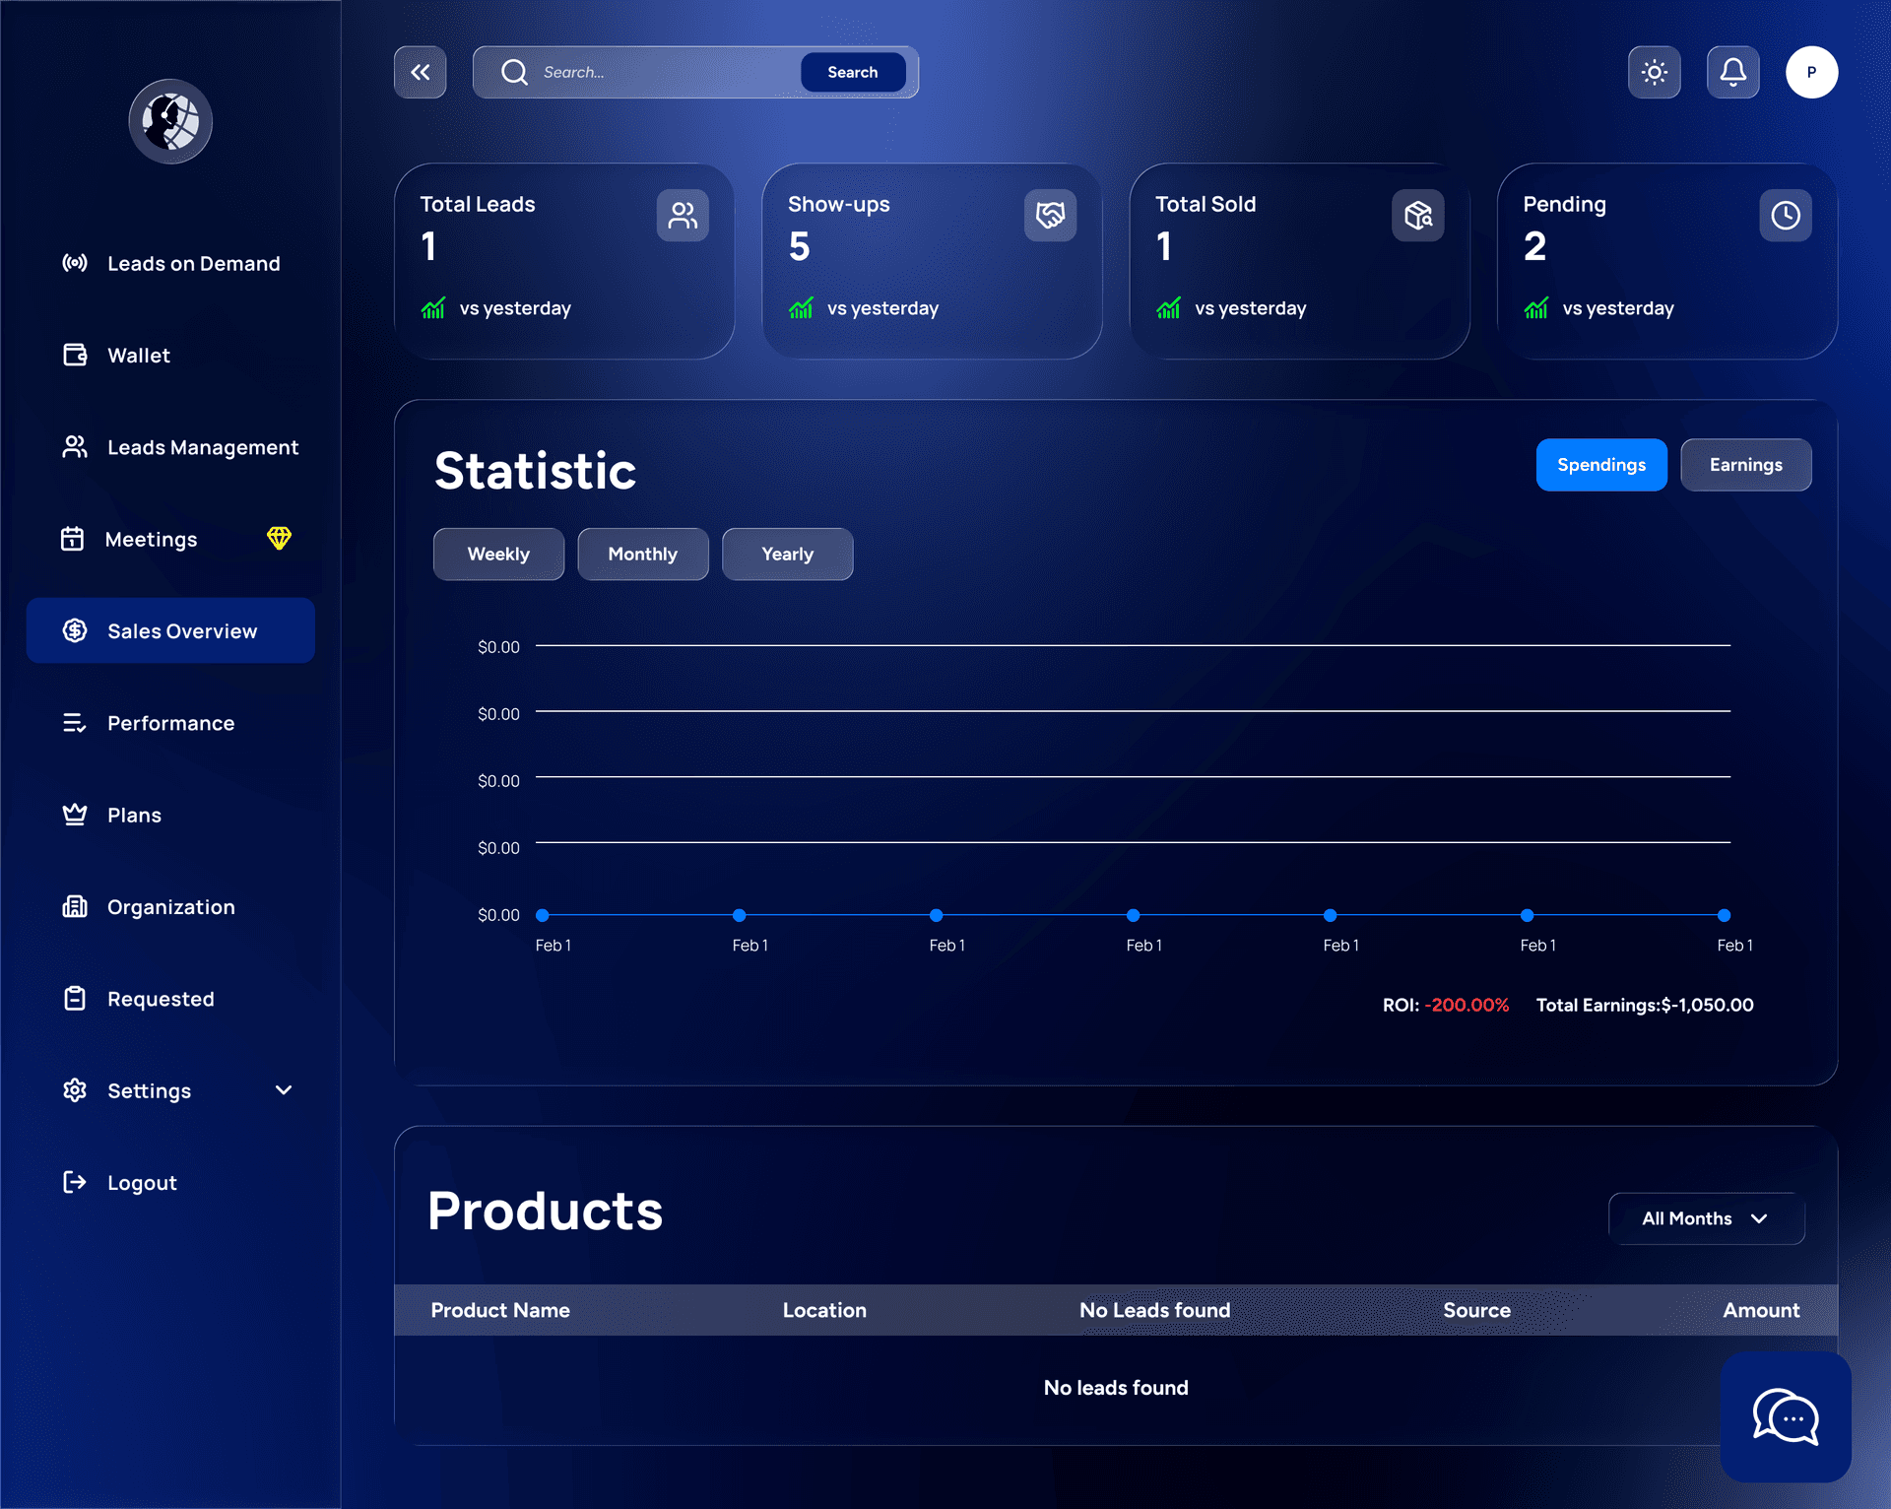Click Logout at the sidebar bottom
The height and width of the screenshot is (1509, 1891).
point(141,1182)
